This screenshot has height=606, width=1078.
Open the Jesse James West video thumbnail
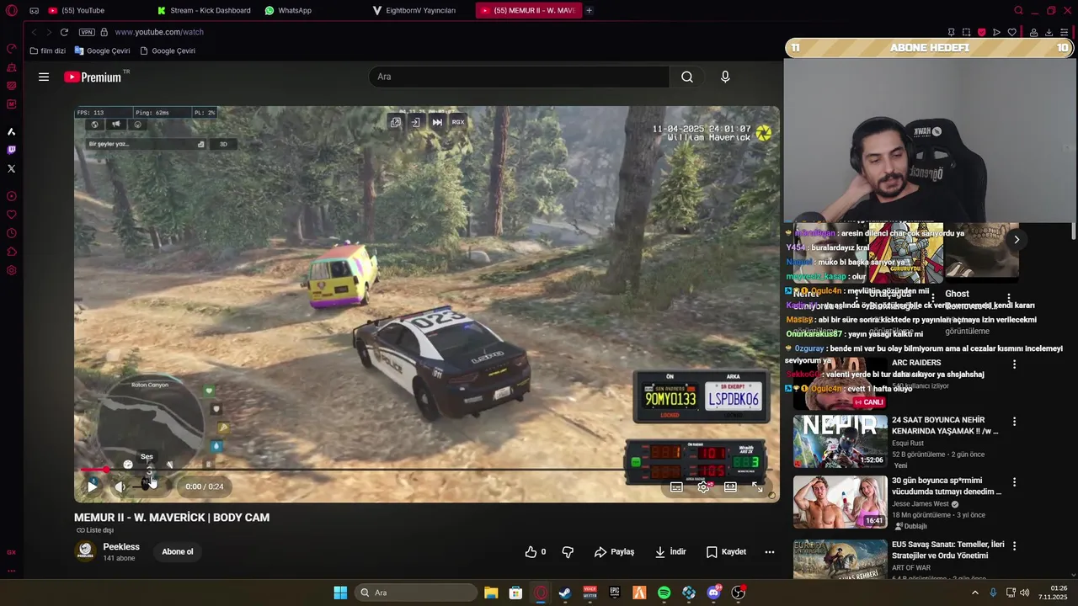[840, 502]
